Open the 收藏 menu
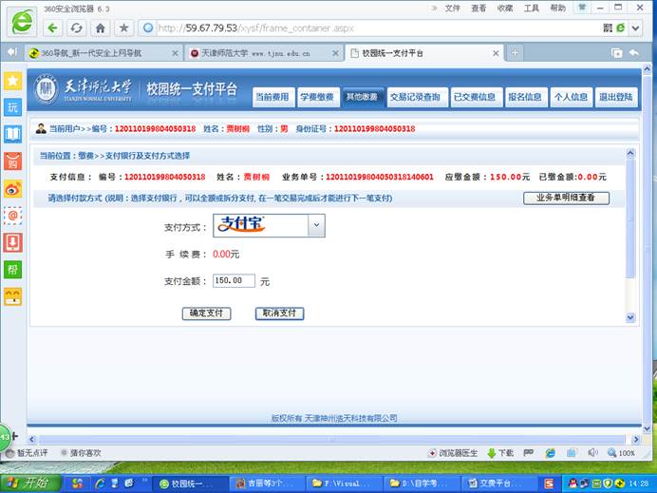657x493 pixels. tap(505, 9)
